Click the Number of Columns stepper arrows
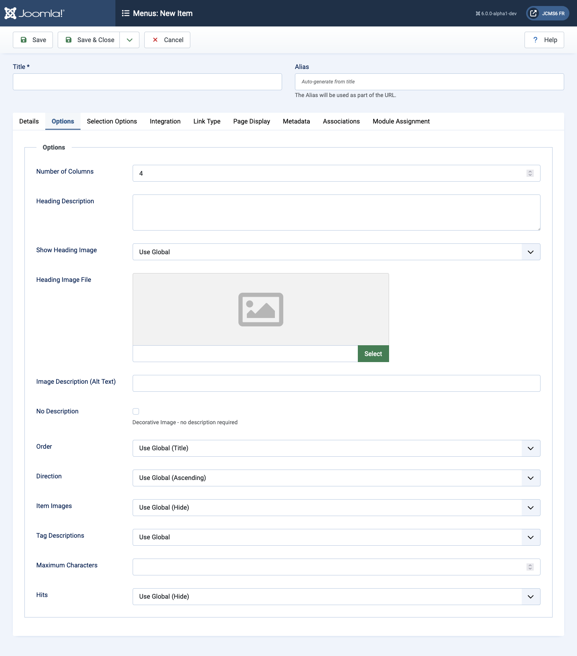 pyautogui.click(x=530, y=173)
